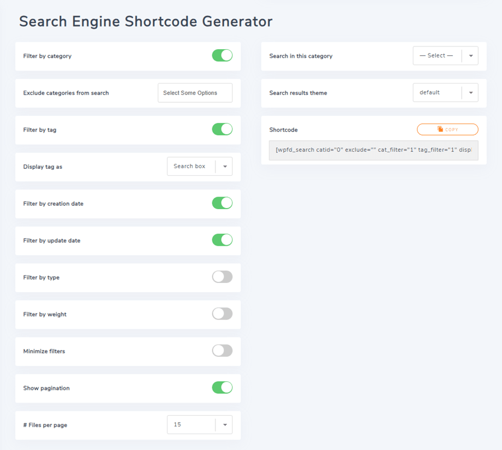This screenshot has height=450, width=502.
Task: Disable Filter by creation date
Action: tap(222, 203)
